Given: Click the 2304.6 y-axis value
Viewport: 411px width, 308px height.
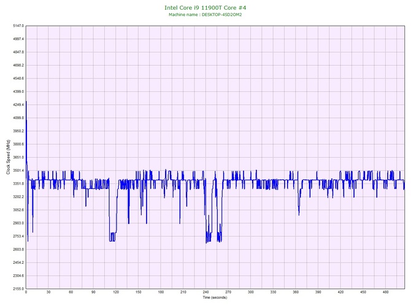Looking at the screenshot, I should 18,275.
